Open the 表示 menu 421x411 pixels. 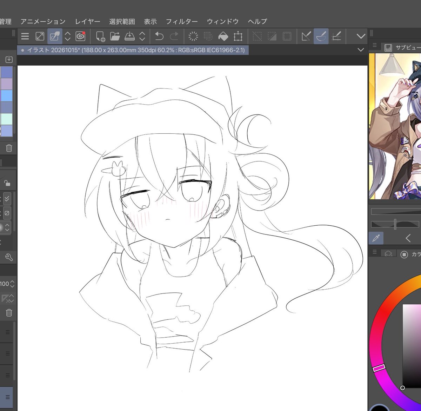tap(150, 21)
